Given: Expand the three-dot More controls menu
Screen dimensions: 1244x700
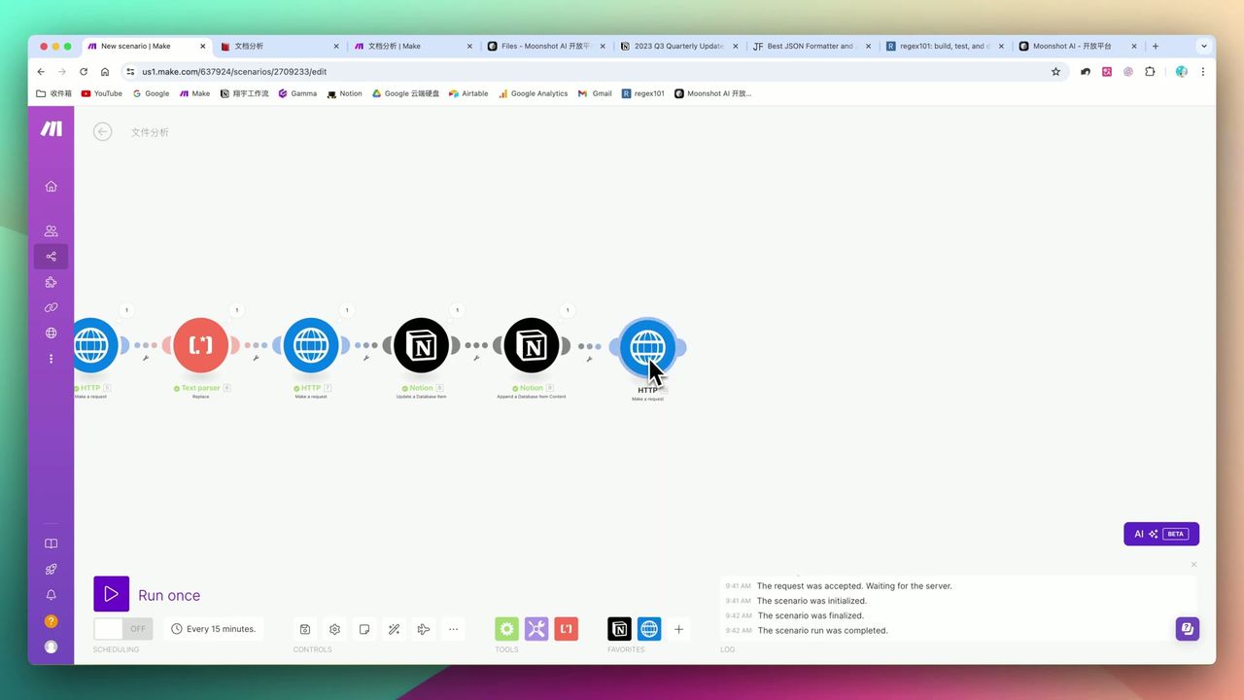Looking at the screenshot, I should tap(453, 629).
